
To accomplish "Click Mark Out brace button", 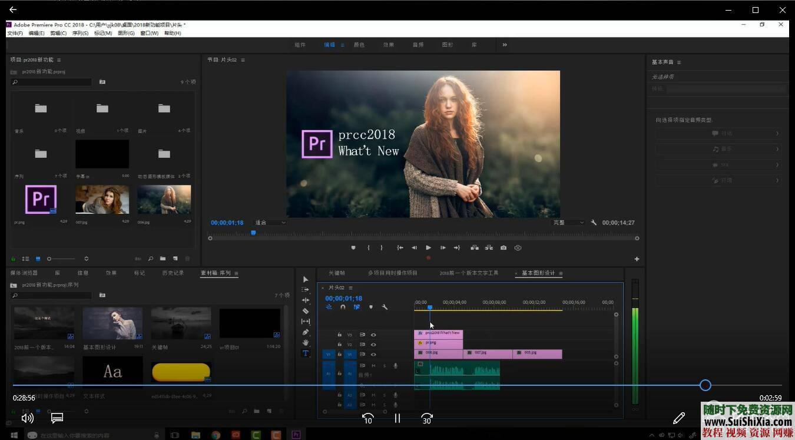I will click(x=382, y=248).
